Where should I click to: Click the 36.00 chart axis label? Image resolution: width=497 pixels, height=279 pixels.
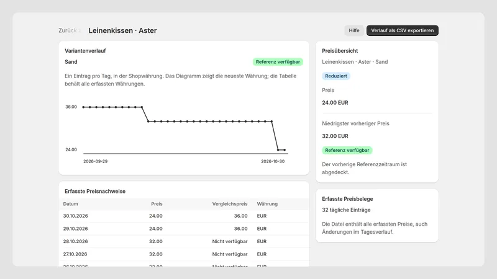click(x=71, y=107)
